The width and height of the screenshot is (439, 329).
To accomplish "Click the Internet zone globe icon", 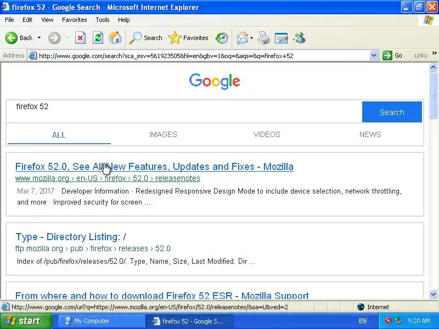I will pos(361,307).
